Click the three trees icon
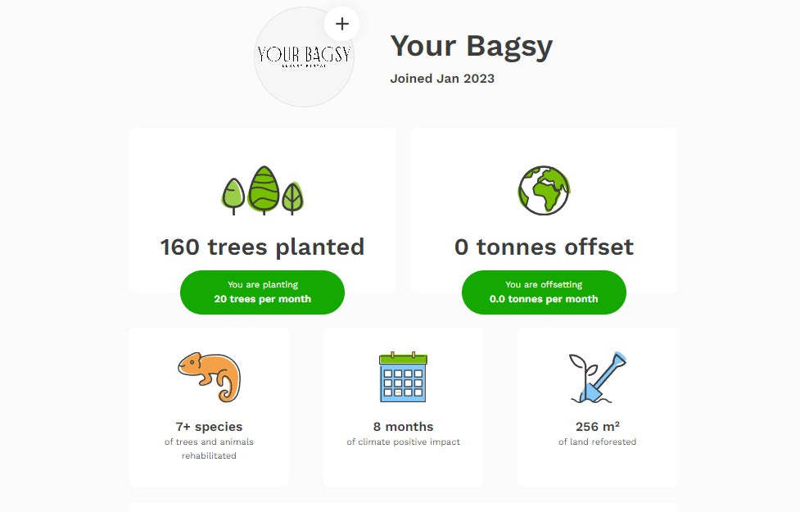Viewport: 800px width, 512px height. coord(263,191)
